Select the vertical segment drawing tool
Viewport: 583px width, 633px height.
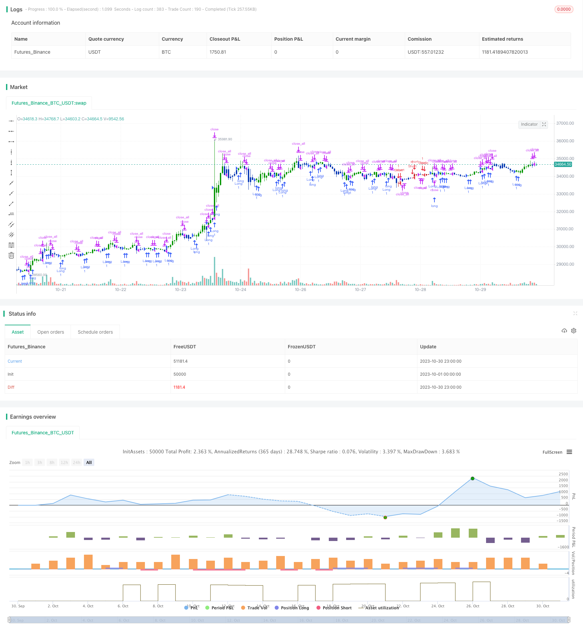pos(11,173)
